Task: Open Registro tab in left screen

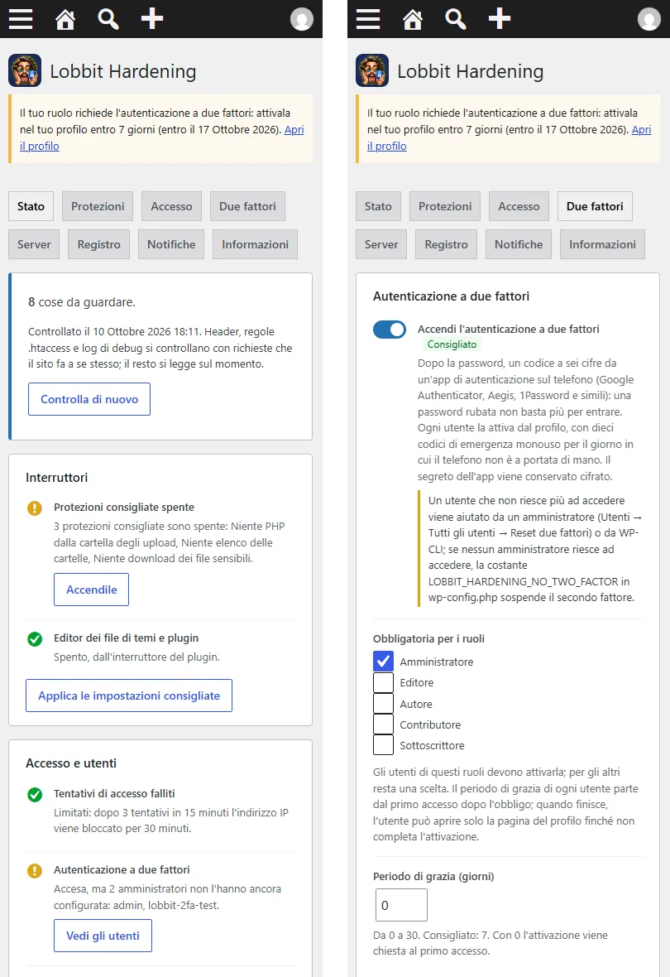Action: [x=99, y=244]
